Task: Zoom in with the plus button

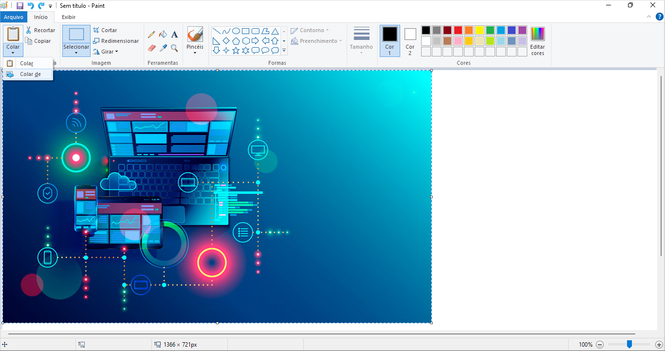Action: 659,345
